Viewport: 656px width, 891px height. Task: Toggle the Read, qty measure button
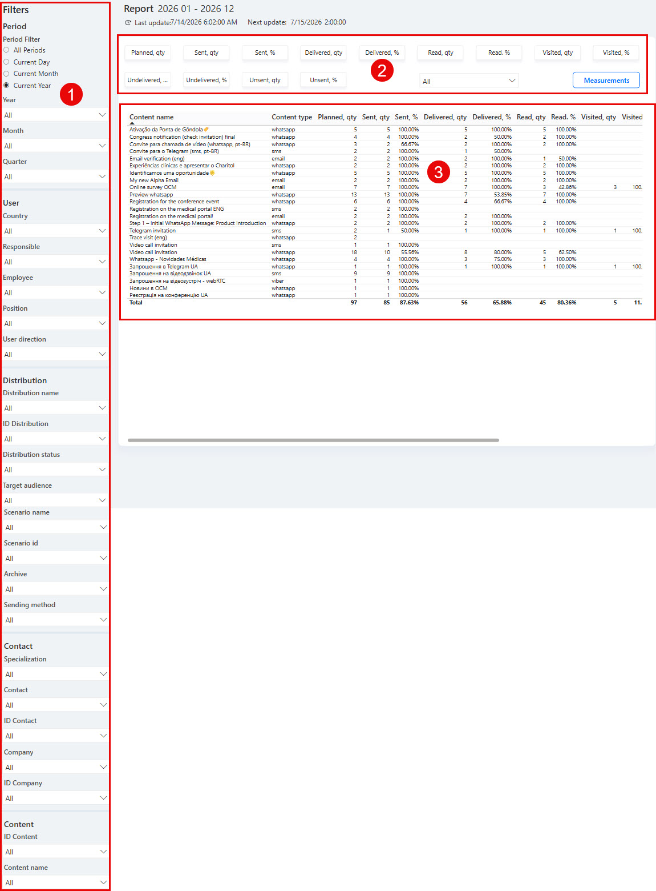pyautogui.click(x=440, y=53)
